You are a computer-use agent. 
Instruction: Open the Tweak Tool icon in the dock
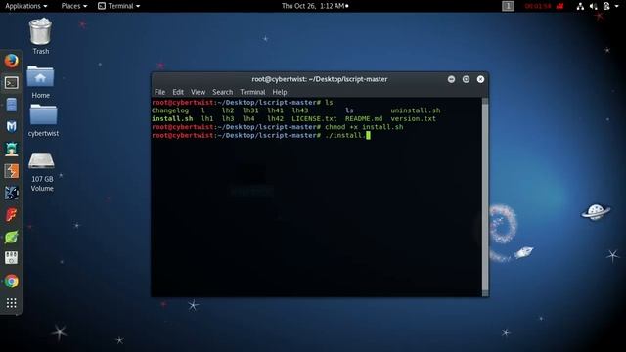point(11,258)
